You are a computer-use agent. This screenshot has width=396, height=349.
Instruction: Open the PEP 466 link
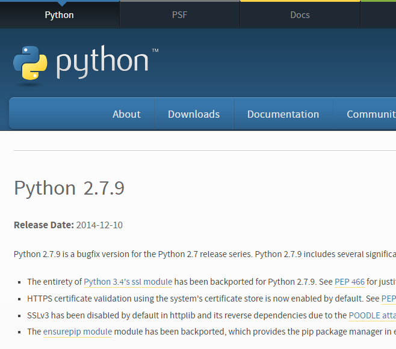(350, 281)
